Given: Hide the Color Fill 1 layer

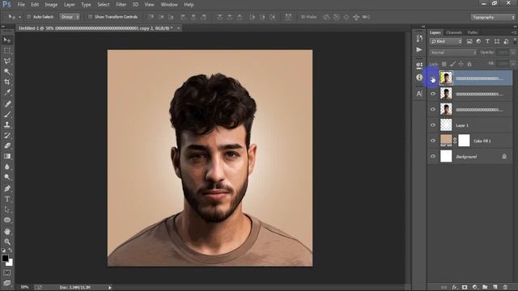Looking at the screenshot, I should point(433,141).
